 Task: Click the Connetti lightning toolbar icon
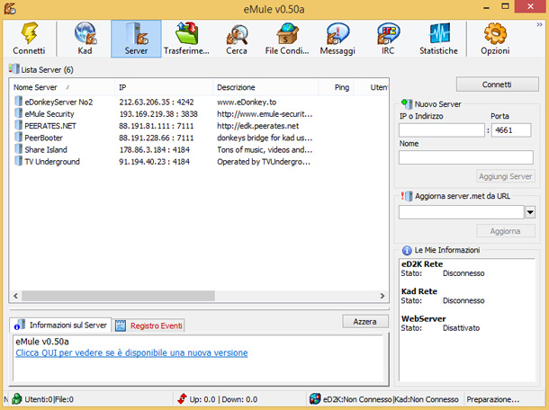coord(30,39)
